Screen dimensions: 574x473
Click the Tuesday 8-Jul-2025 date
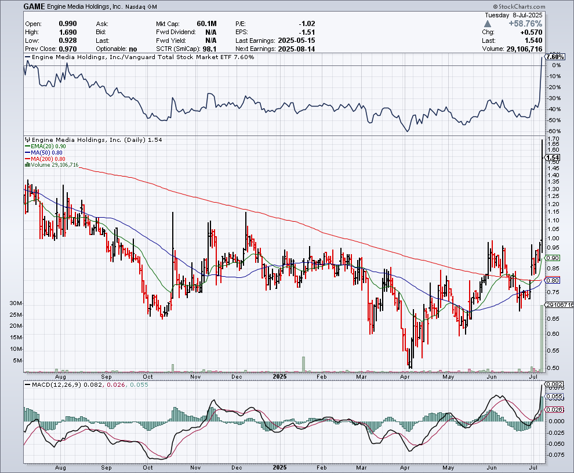[x=514, y=16]
